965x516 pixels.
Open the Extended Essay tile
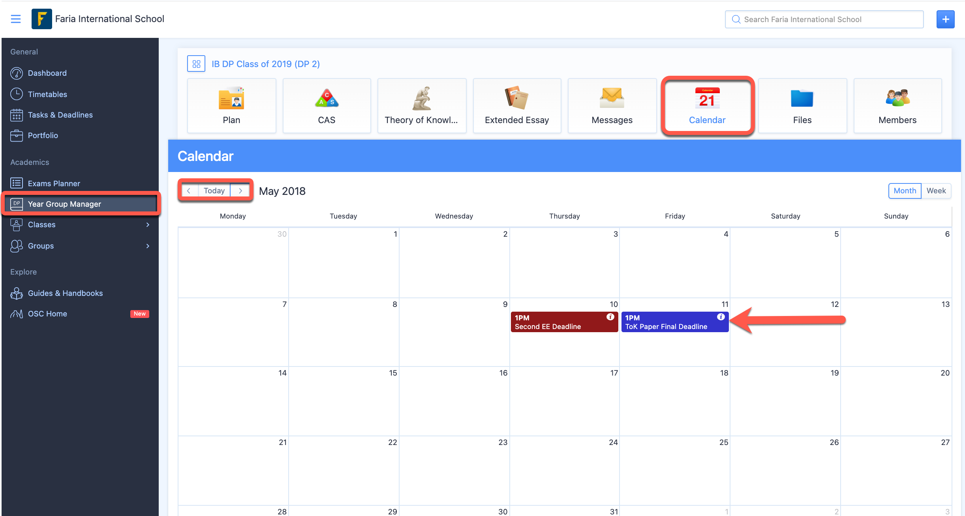[x=517, y=106]
